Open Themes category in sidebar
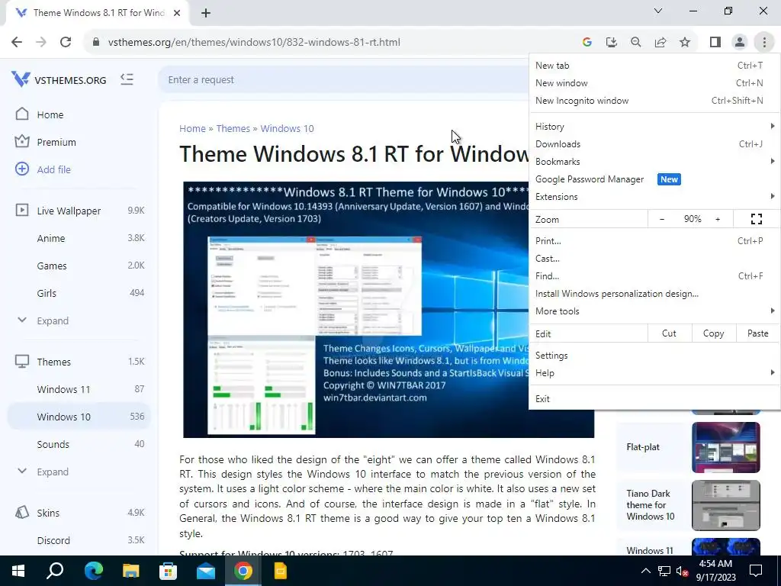781x586 pixels. (x=54, y=362)
